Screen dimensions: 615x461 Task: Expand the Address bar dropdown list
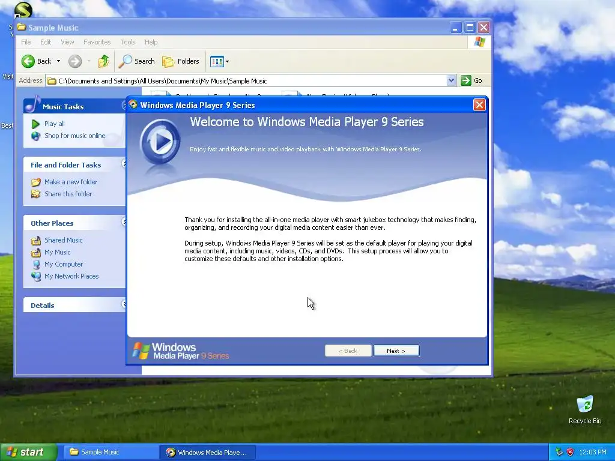[x=451, y=81]
